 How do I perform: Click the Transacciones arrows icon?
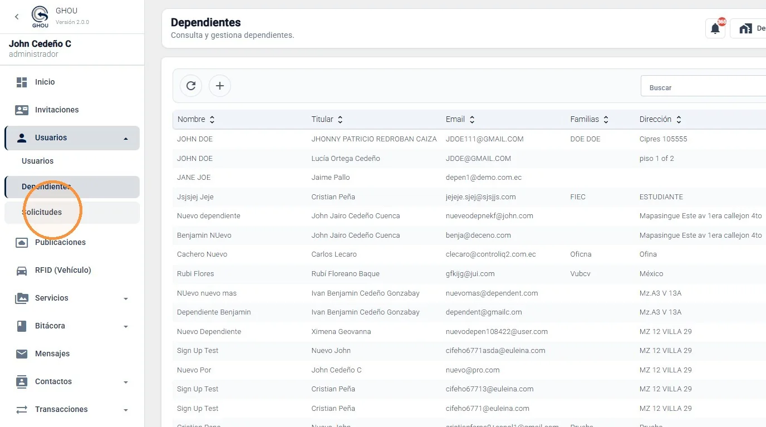click(22, 410)
